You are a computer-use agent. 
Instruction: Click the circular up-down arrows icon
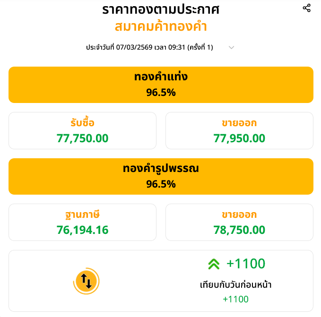pos(87,281)
